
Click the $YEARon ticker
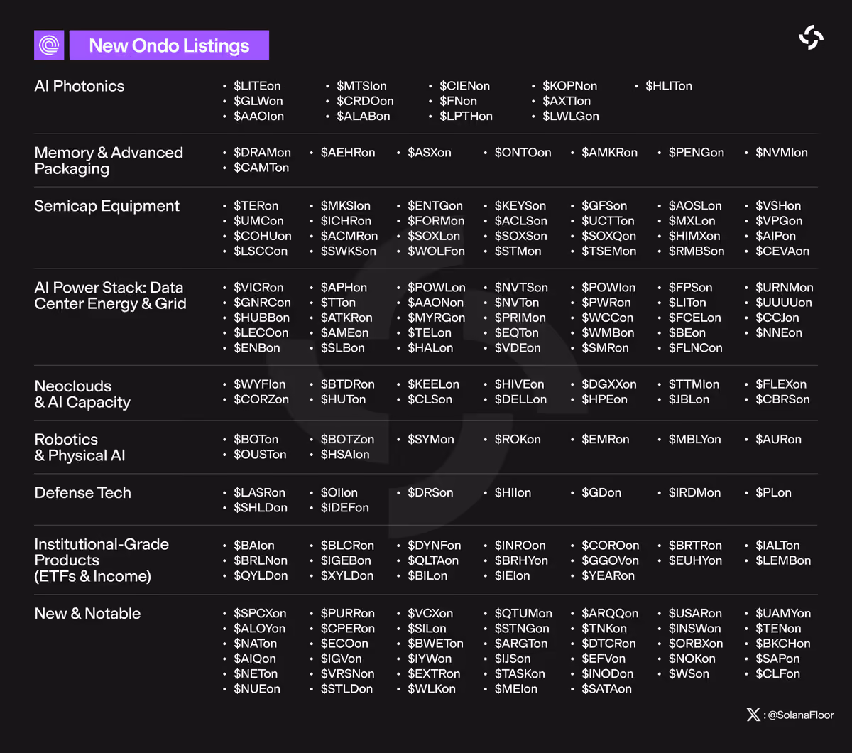608,575
